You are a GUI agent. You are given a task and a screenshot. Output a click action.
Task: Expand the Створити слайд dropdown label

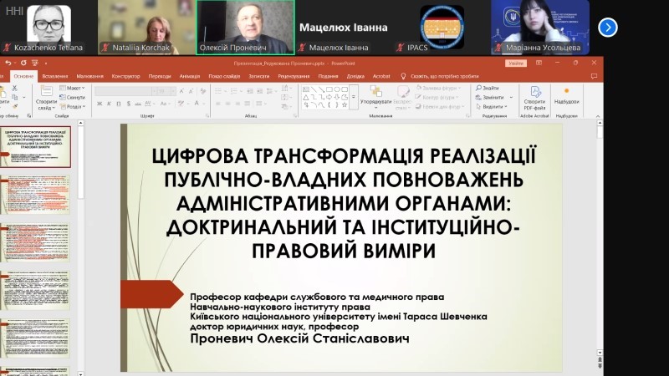pyautogui.click(x=46, y=105)
